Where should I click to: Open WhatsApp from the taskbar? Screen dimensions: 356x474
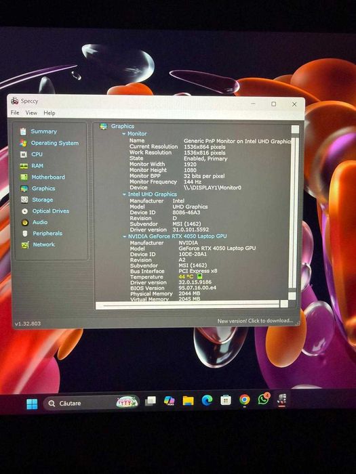tap(263, 399)
